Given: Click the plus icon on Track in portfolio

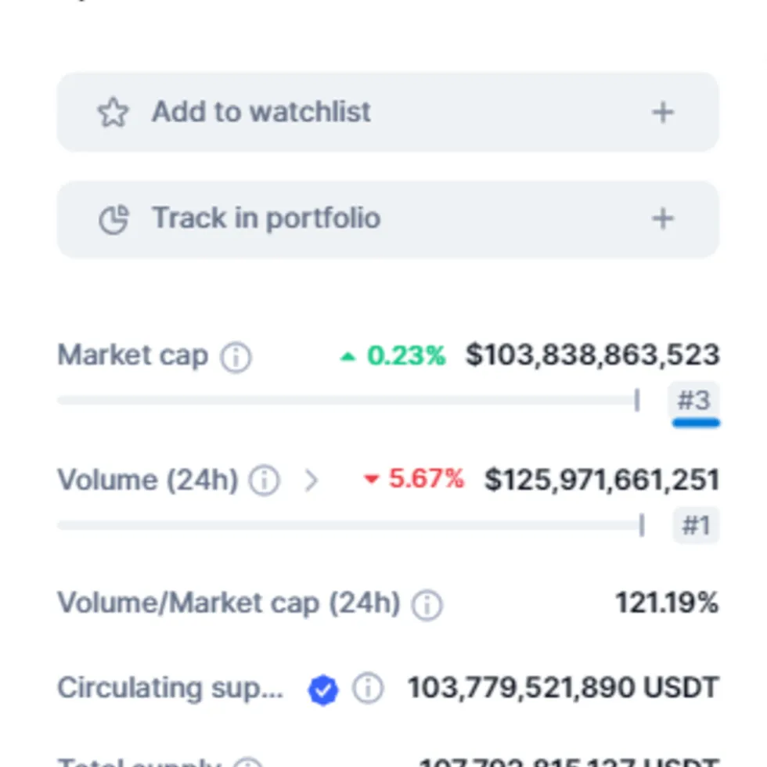Looking at the screenshot, I should (663, 218).
